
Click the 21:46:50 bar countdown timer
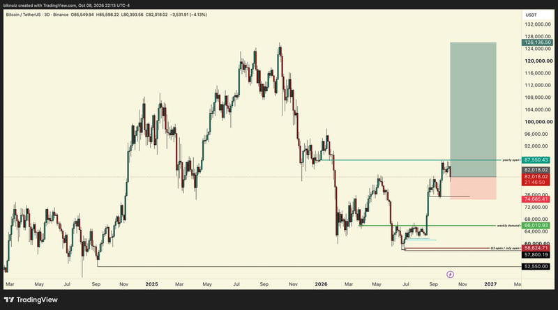pos(536,183)
